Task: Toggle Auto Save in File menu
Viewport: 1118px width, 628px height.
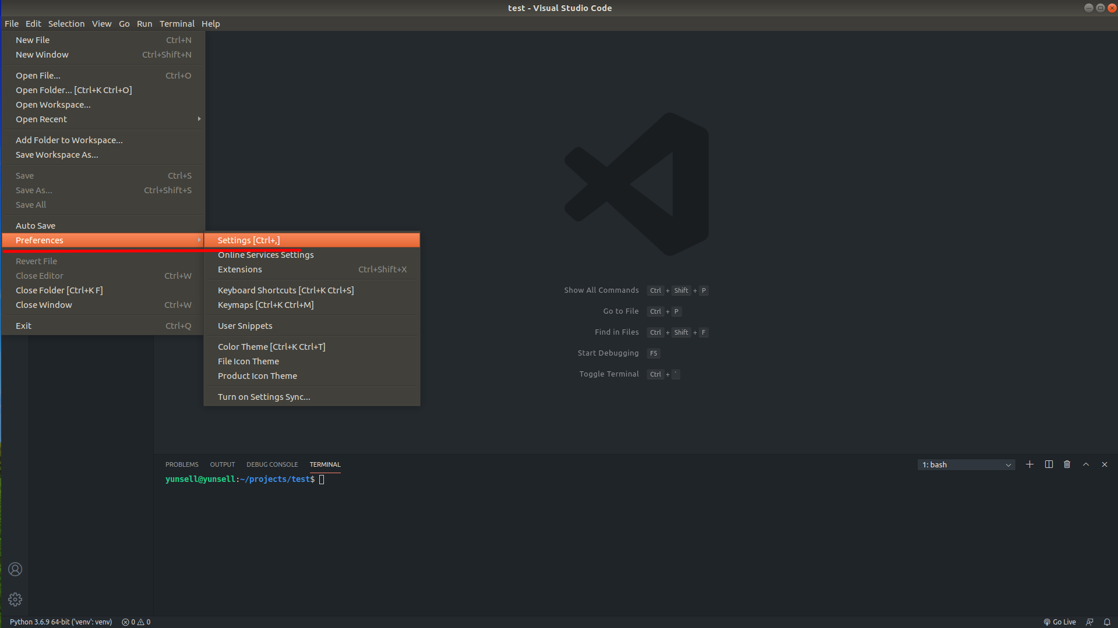Action: (x=103, y=226)
